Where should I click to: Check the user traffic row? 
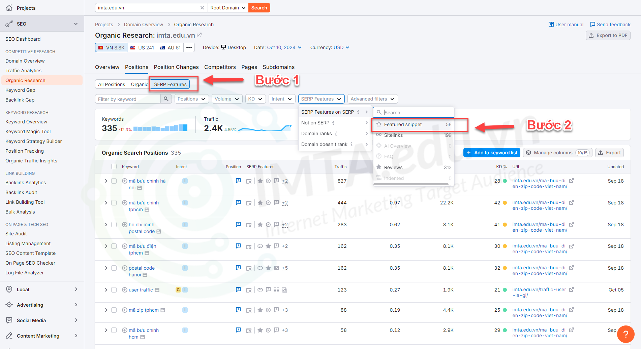[x=114, y=290]
